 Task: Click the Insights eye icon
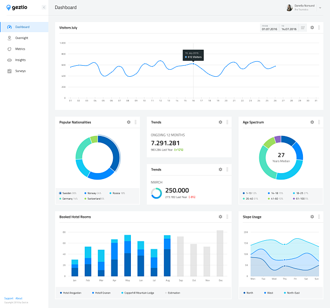tap(9, 60)
